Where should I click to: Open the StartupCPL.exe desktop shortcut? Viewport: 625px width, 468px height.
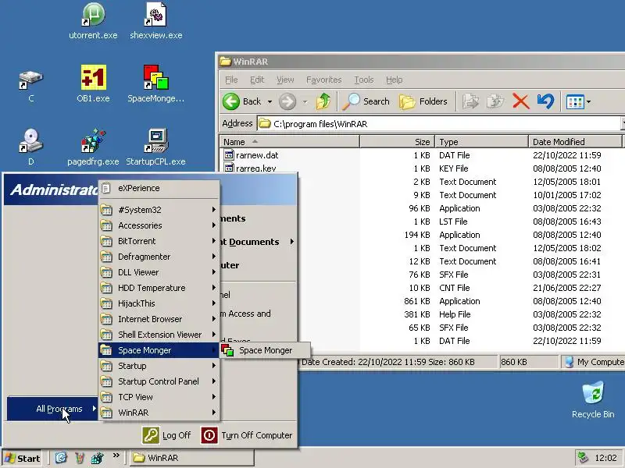coord(155,147)
